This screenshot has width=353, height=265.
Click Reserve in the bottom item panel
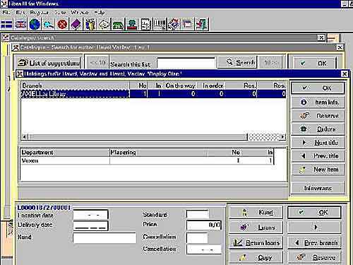(x=314, y=257)
